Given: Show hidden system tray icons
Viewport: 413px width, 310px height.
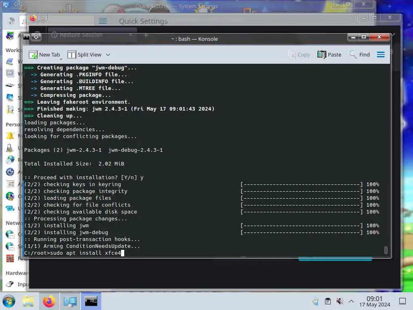Looking at the screenshot, I should (351, 301).
